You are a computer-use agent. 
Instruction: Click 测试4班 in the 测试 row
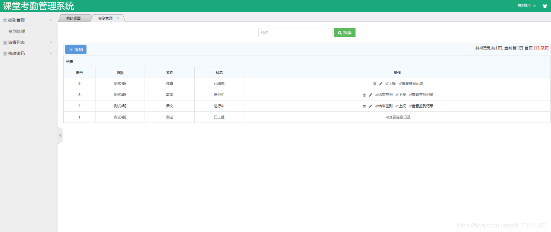click(120, 117)
